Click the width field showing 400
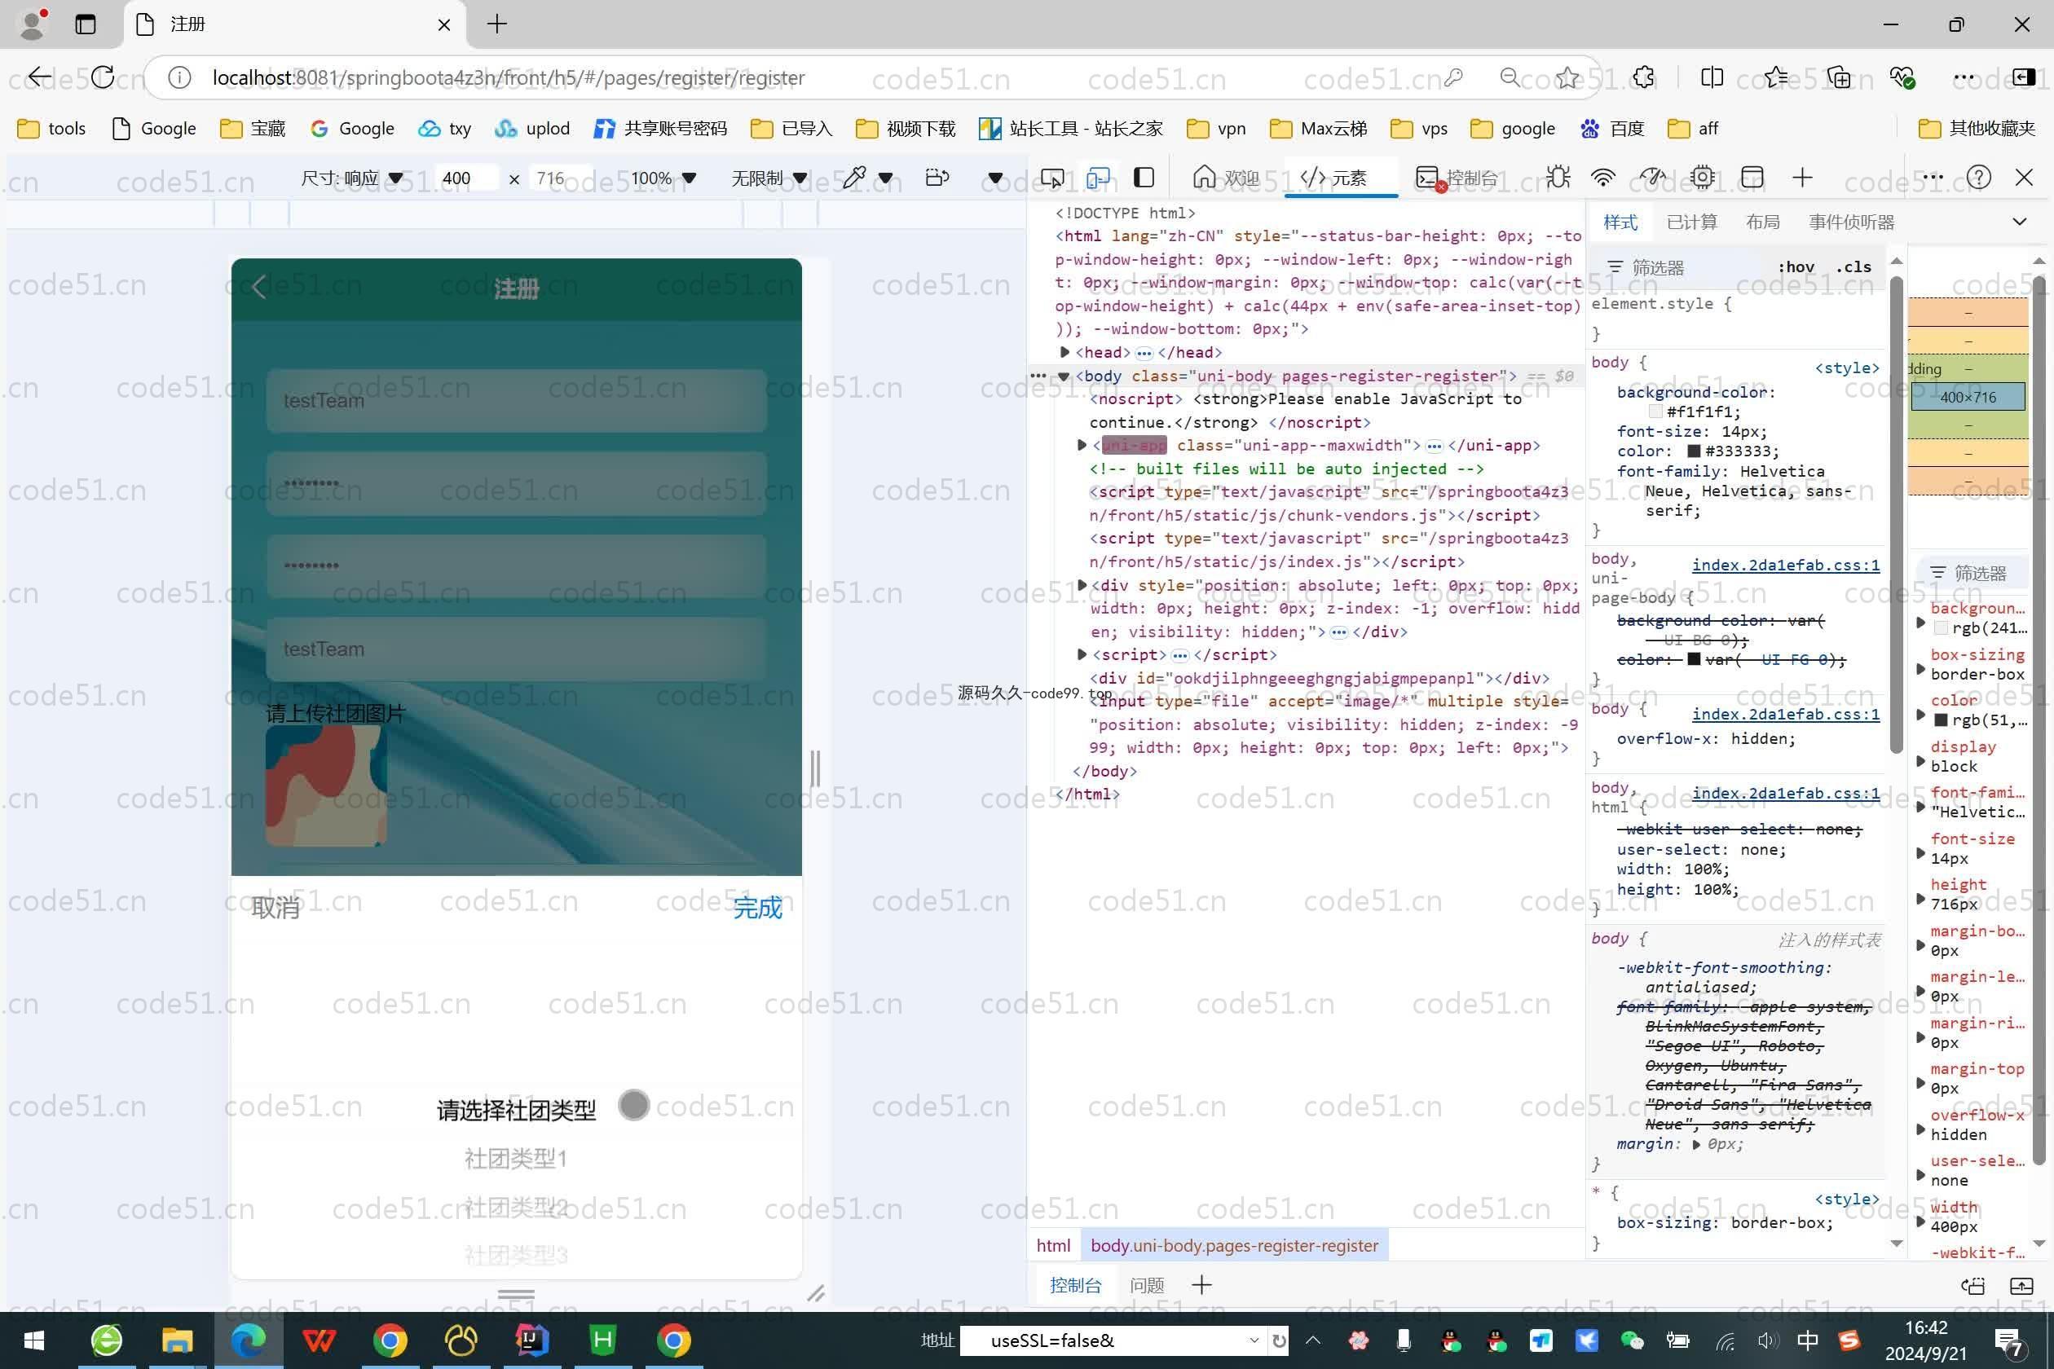Viewport: 2054px width, 1369px height. 465,178
